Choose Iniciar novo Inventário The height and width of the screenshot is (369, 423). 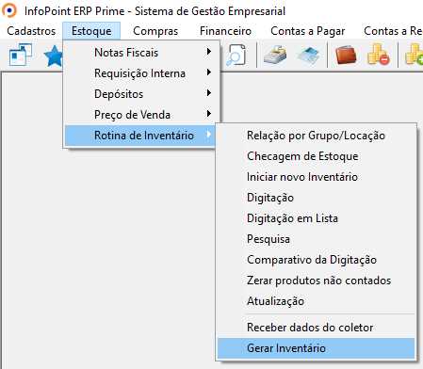coord(316,177)
